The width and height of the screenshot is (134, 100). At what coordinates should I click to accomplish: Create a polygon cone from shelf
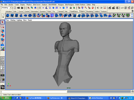tap(21, 16)
